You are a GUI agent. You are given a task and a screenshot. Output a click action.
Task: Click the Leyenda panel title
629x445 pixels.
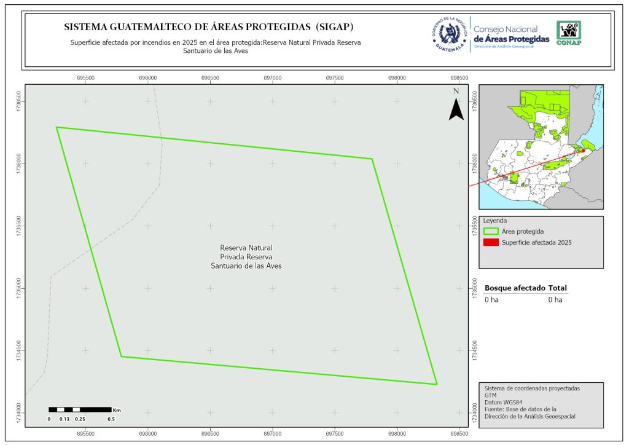pyautogui.click(x=496, y=220)
